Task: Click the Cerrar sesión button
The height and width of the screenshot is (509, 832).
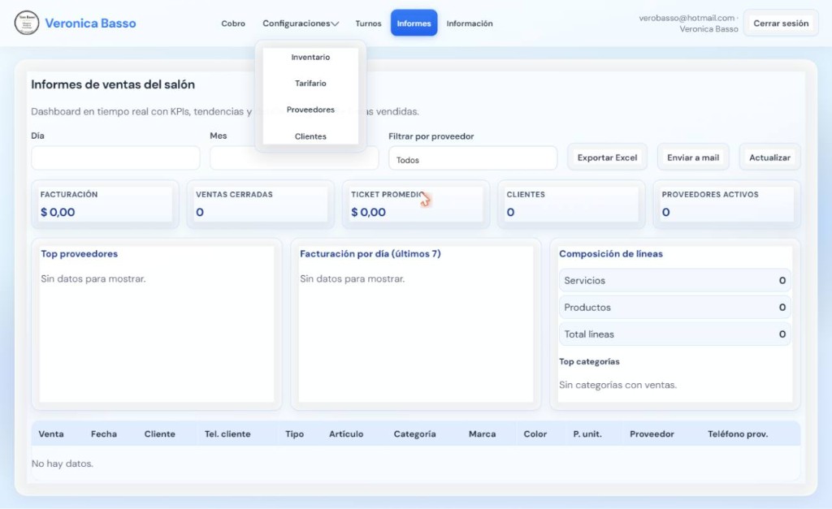Action: (781, 24)
